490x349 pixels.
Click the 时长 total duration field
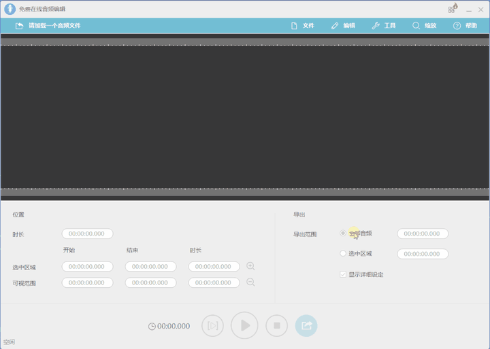(x=87, y=234)
